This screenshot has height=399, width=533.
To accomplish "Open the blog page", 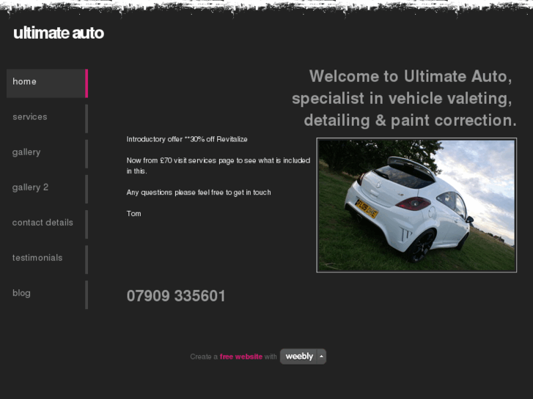I will 47,295.
